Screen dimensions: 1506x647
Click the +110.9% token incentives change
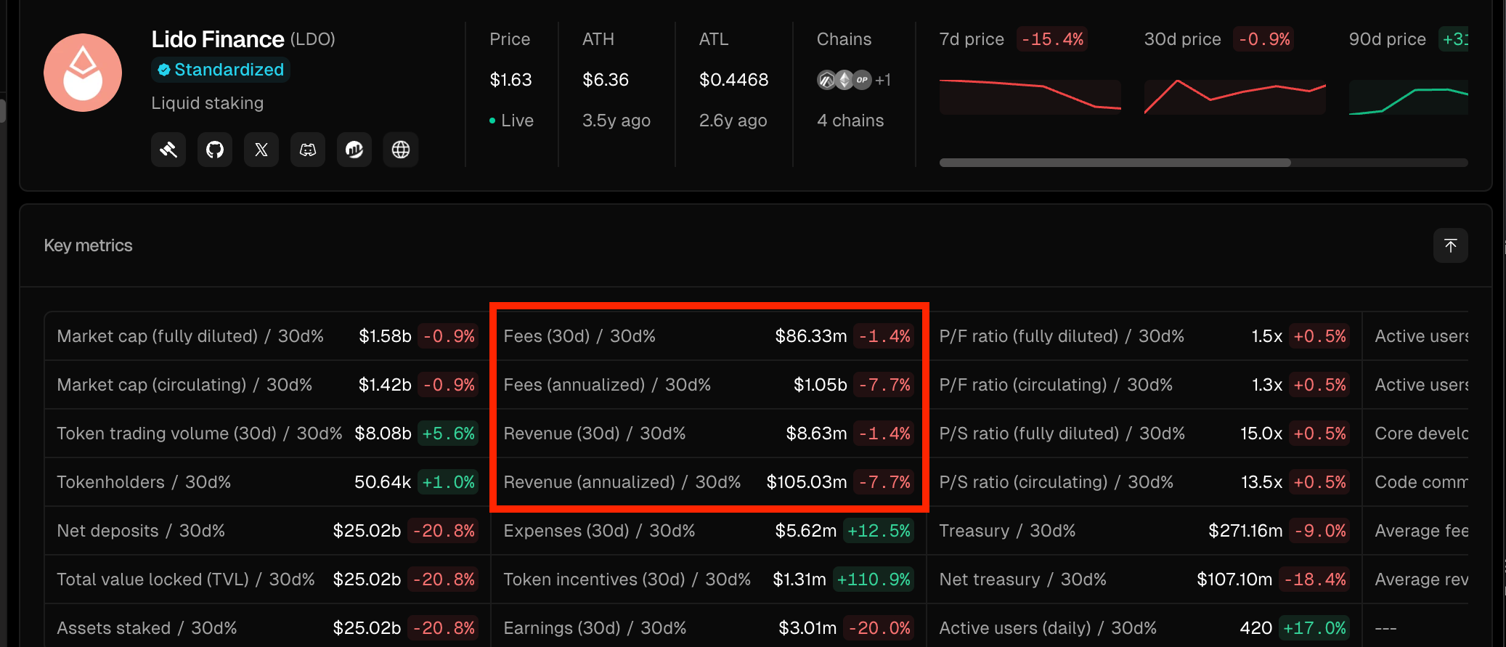[x=874, y=579]
